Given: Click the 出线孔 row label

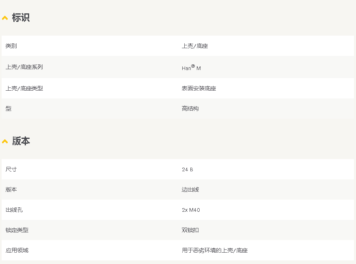Looking at the screenshot, I should 14,210.
